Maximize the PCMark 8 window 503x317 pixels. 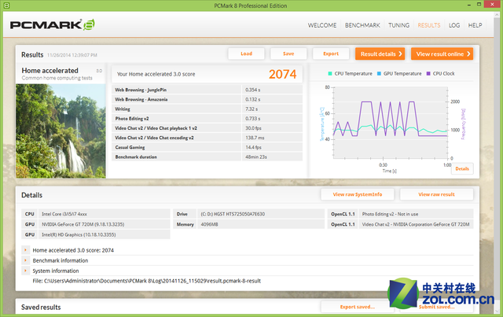[x=479, y=4]
